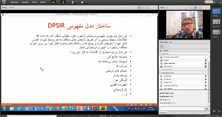
Task: Expand the Presenters (0) group
Action: pos(160,70)
